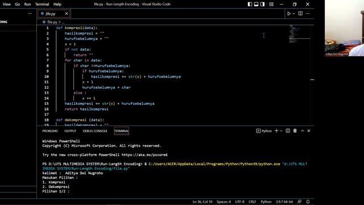Screen dimensions: 364x205
Task: Click line 16 return hasilkompresi
Action: pyautogui.click(x=86, y=109)
